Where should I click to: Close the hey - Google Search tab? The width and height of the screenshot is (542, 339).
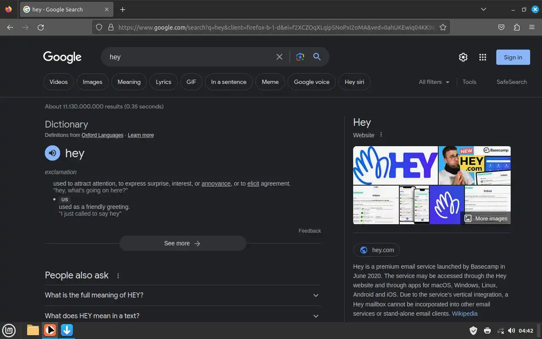(107, 9)
